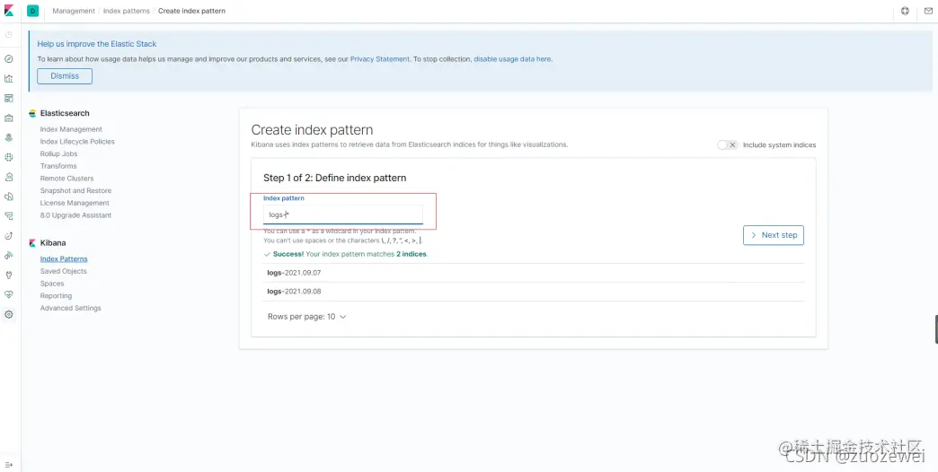Open Visualize from the chart sidebar icon
The height and width of the screenshot is (472, 938).
pyautogui.click(x=9, y=78)
